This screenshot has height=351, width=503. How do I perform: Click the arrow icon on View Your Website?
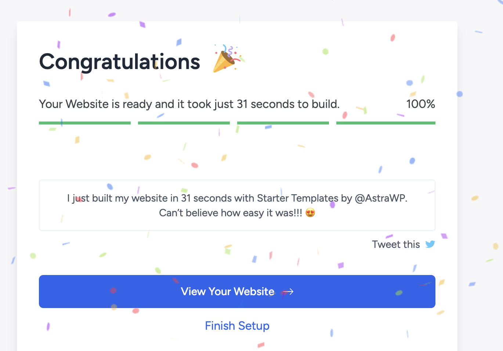(288, 292)
